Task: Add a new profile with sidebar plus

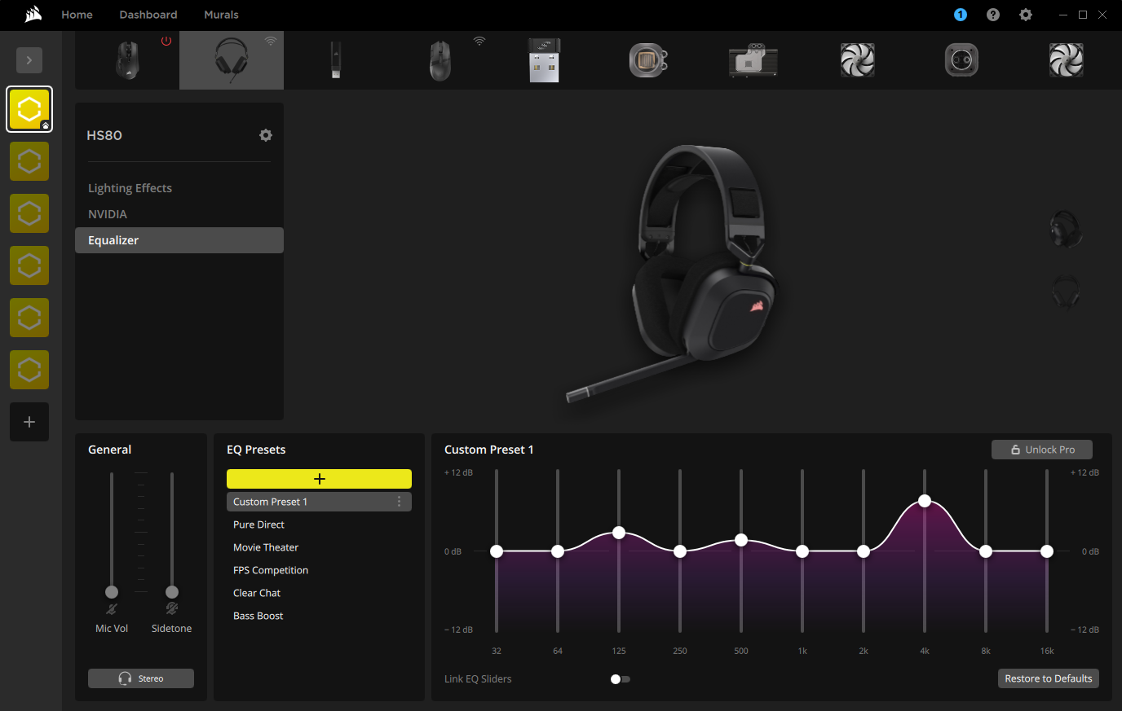Action: [29, 422]
